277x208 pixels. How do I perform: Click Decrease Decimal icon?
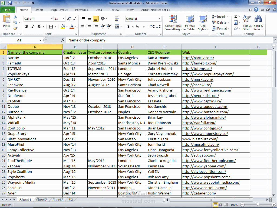[159, 27]
